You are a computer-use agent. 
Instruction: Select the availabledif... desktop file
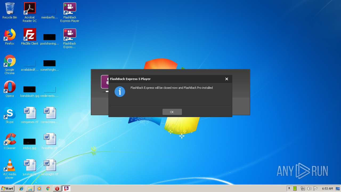tap(30, 65)
